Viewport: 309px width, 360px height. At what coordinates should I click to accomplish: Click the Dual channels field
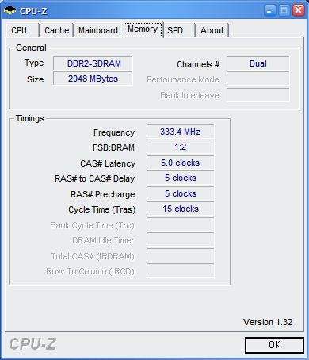(x=258, y=63)
